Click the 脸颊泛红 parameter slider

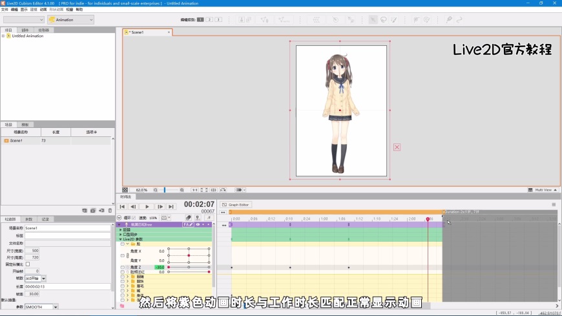click(189, 272)
